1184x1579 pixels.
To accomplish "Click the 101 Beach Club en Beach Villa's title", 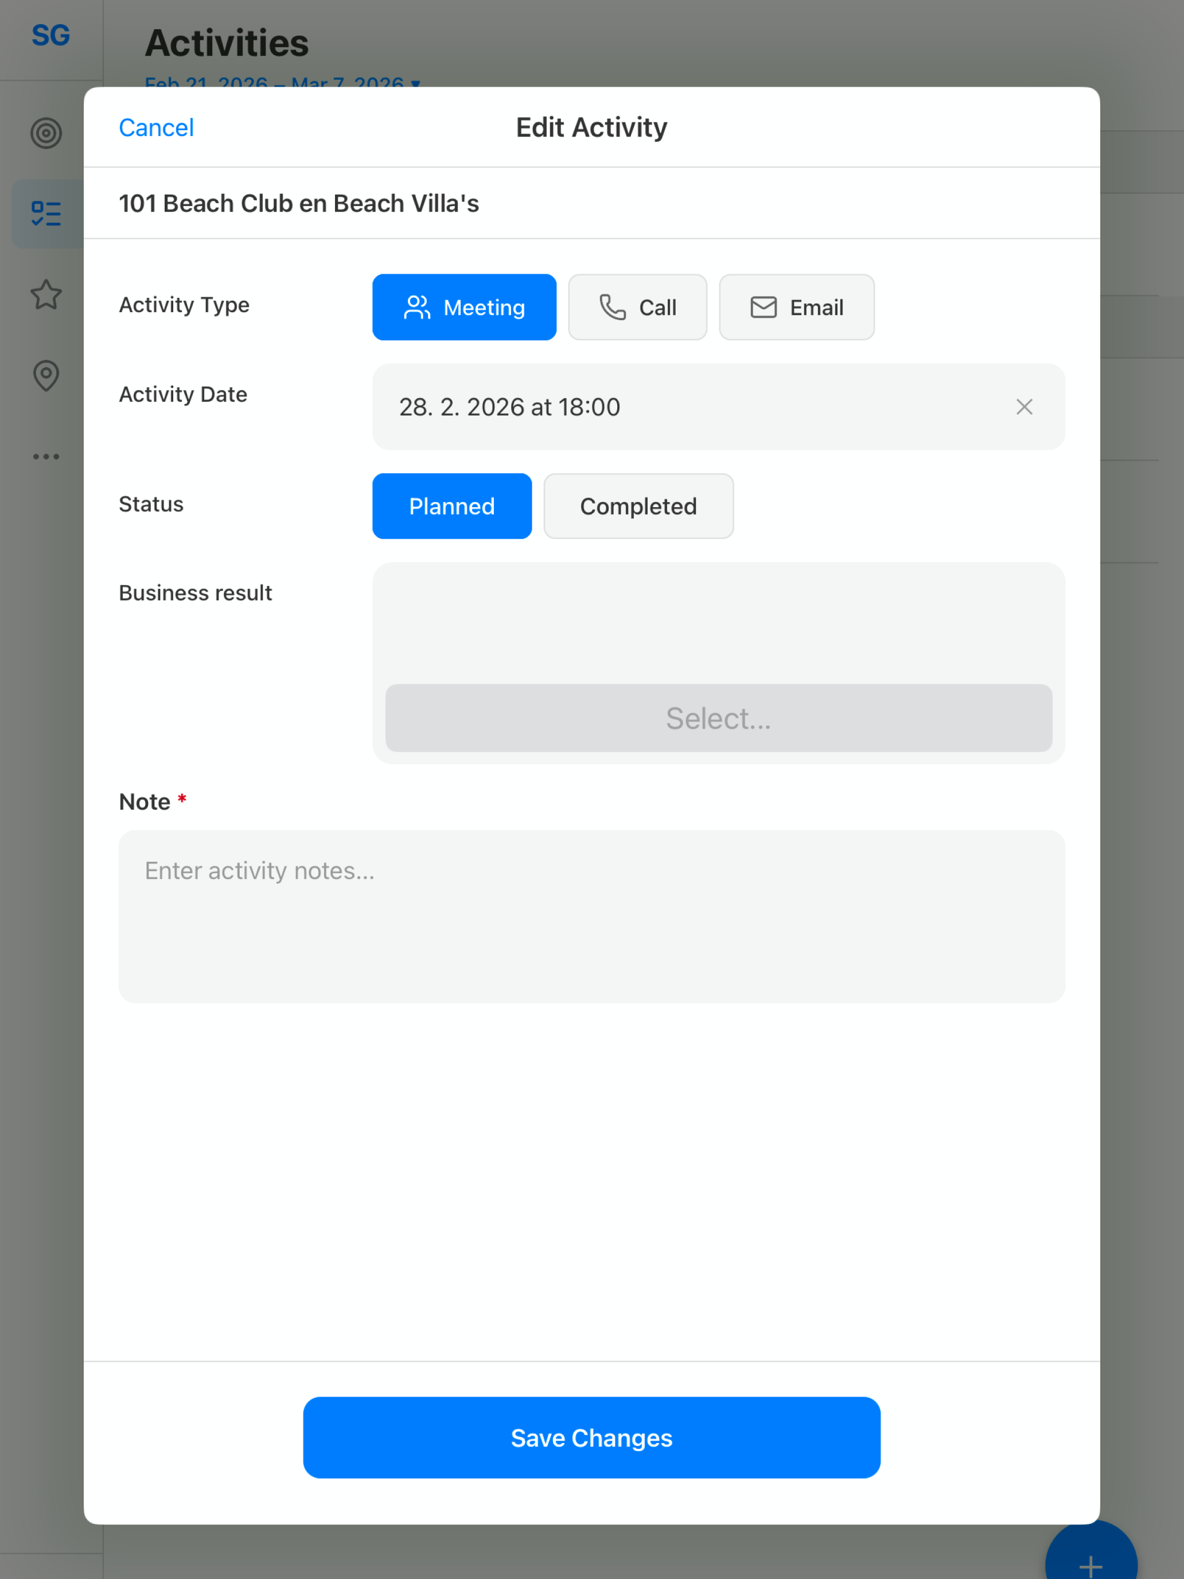I will 299,204.
